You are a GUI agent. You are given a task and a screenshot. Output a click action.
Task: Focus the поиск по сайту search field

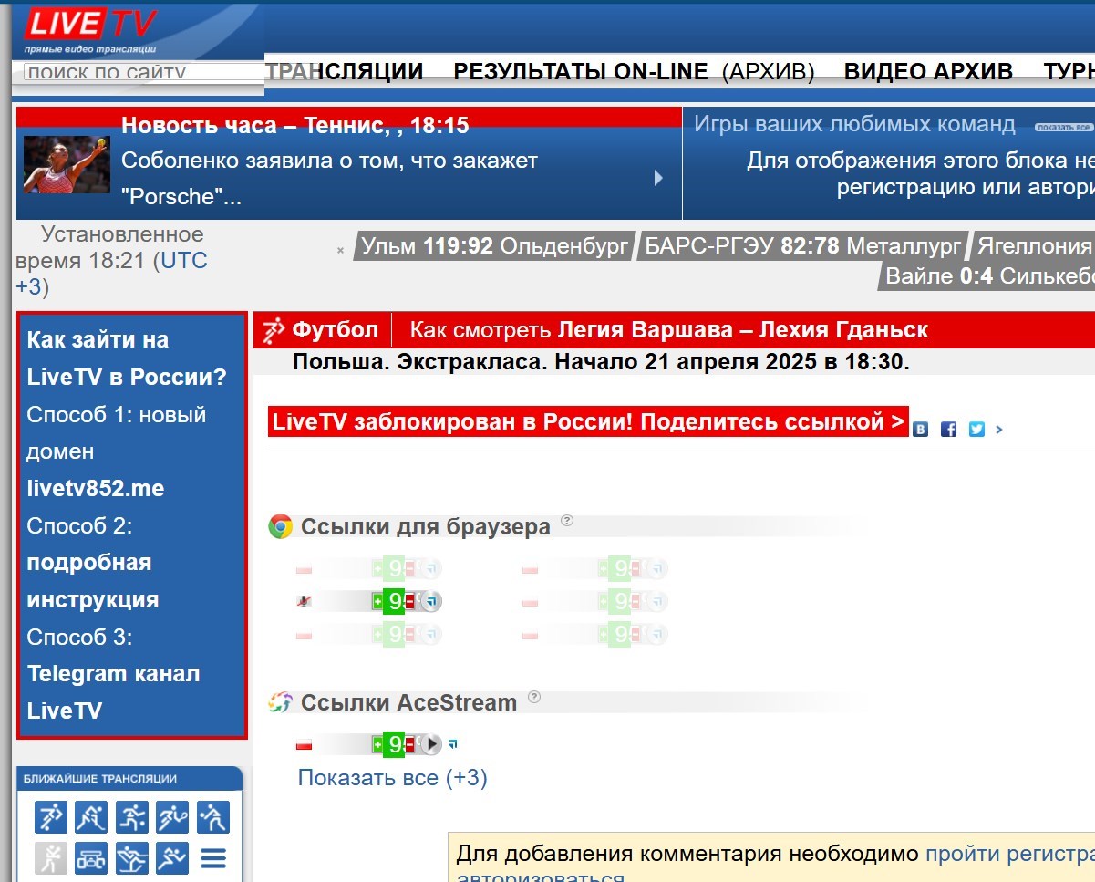pyautogui.click(x=143, y=72)
